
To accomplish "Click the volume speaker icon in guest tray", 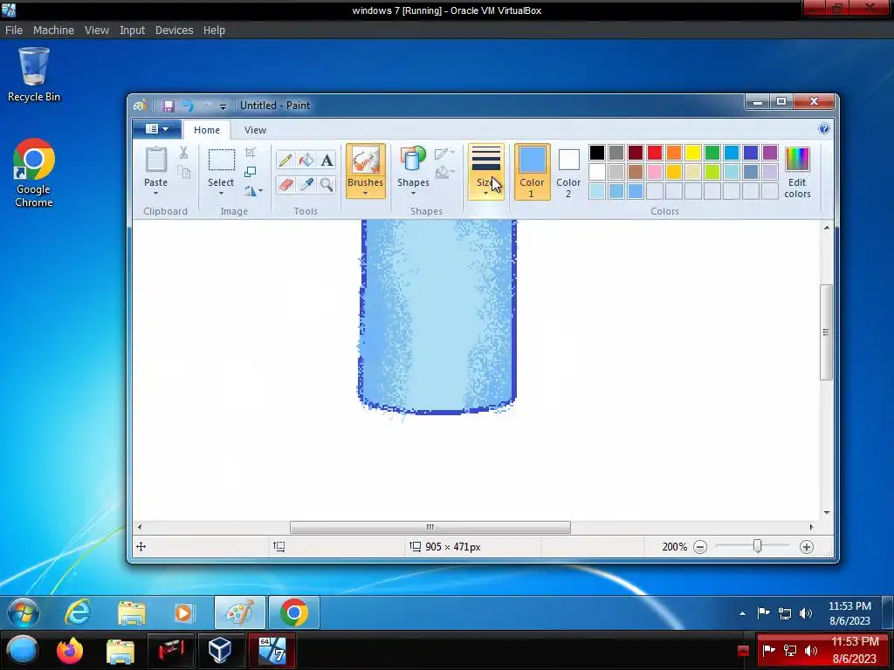I will point(805,613).
